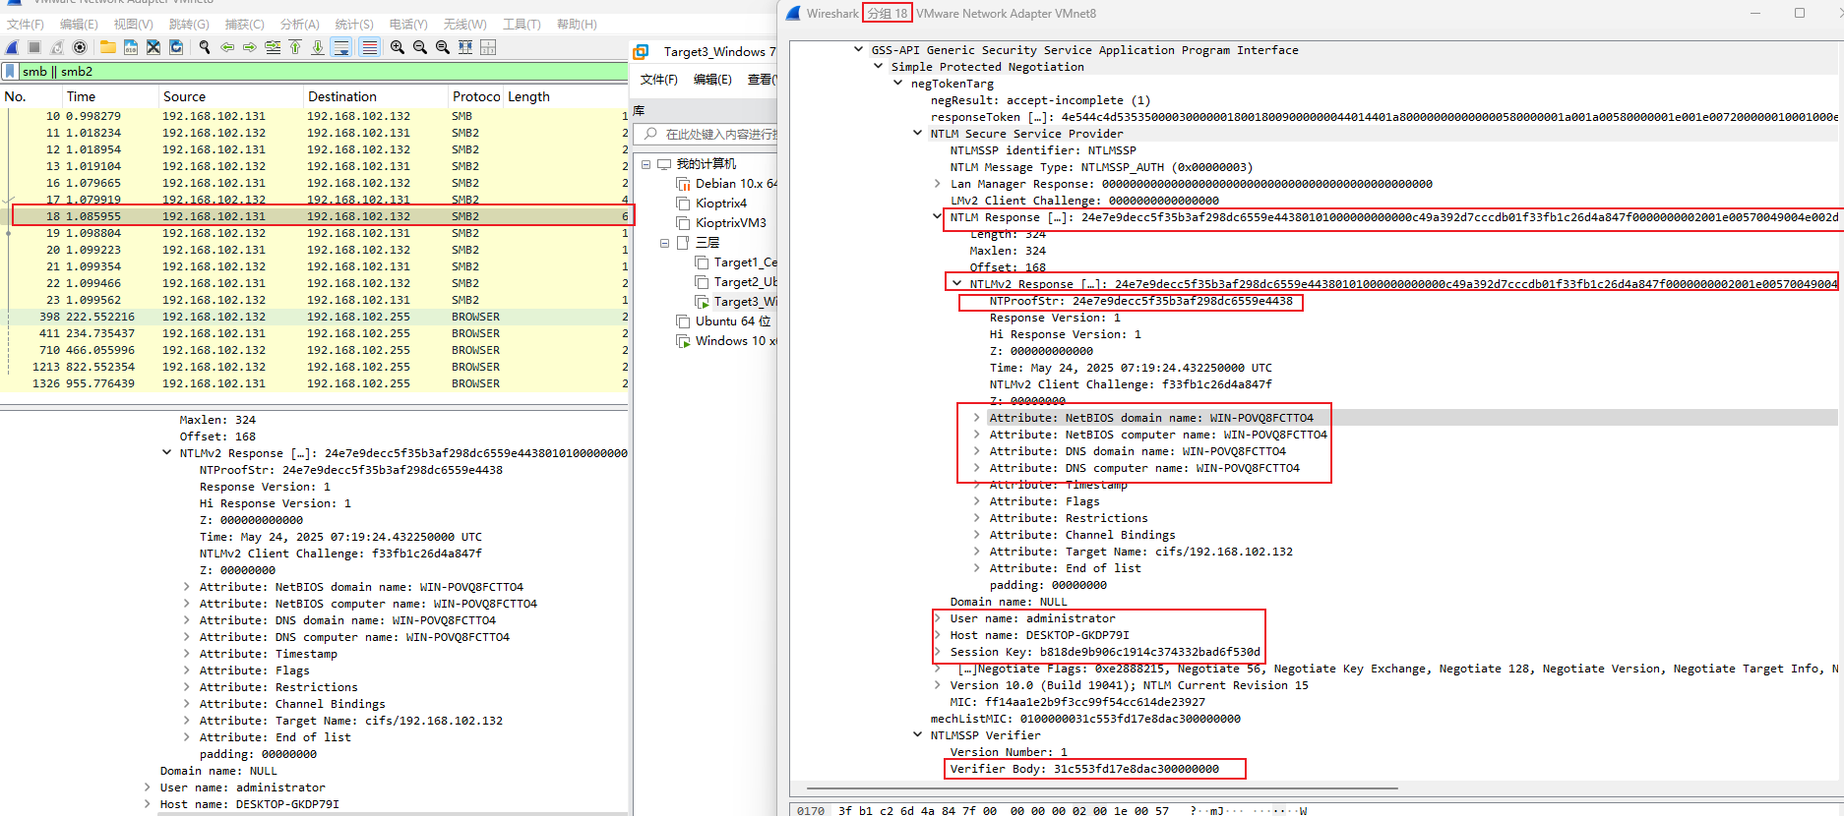The image size is (1844, 816).
Task: Sort packets by No. column
Action: 31,96
